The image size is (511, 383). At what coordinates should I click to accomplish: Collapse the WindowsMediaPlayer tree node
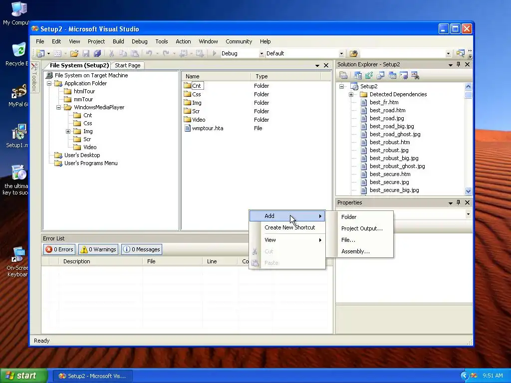59,108
